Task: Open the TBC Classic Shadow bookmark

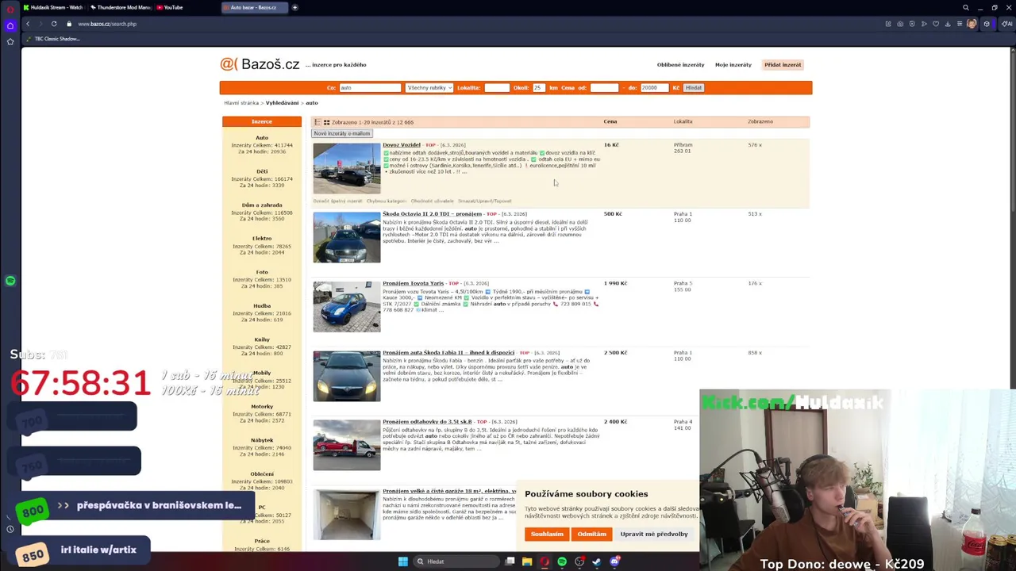Action: pos(53,39)
